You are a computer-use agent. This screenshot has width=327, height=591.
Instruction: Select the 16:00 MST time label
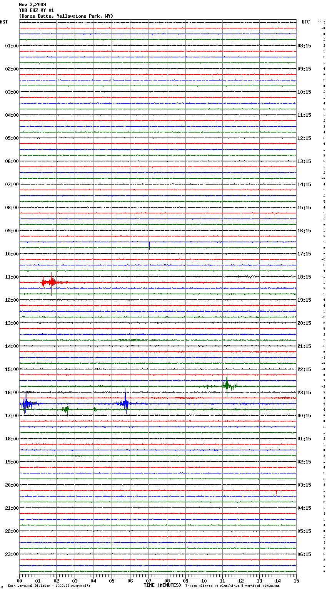click(x=12, y=393)
